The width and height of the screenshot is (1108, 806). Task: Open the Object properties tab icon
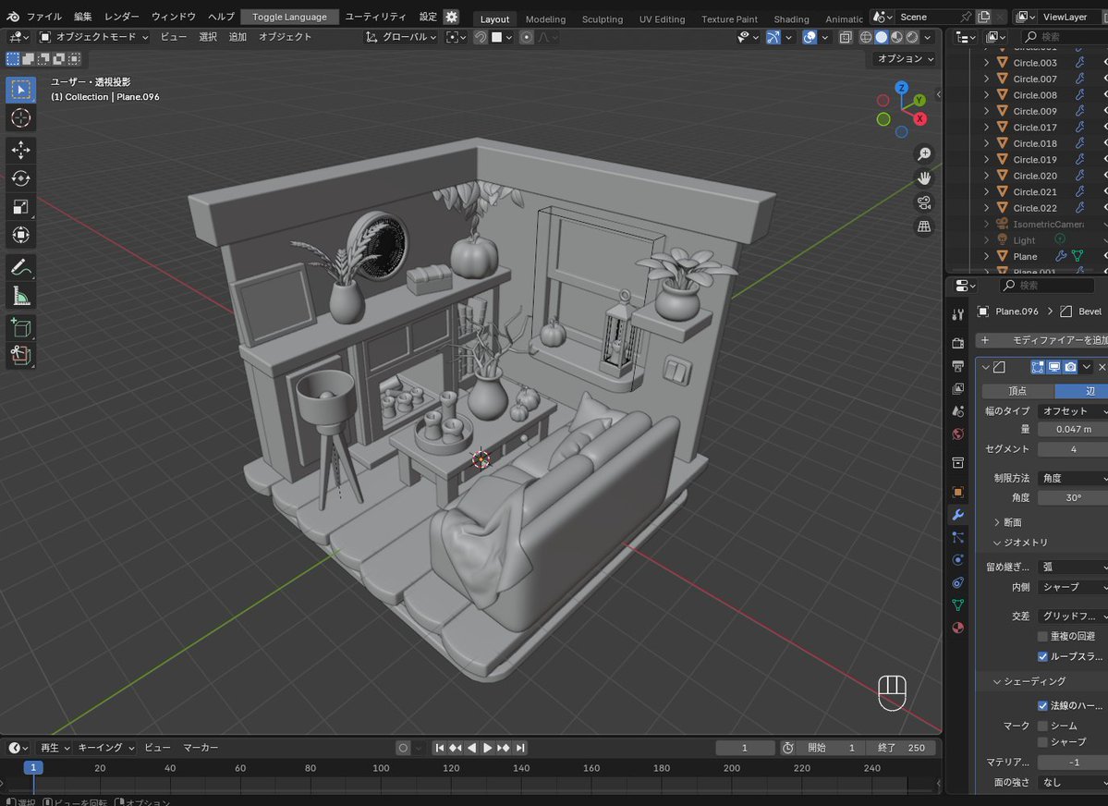[958, 492]
